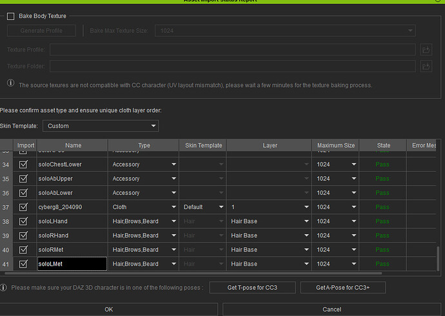The width and height of the screenshot is (445, 316).
Task: Click the info icon beside texture warning
Action: pyautogui.click(x=11, y=84)
